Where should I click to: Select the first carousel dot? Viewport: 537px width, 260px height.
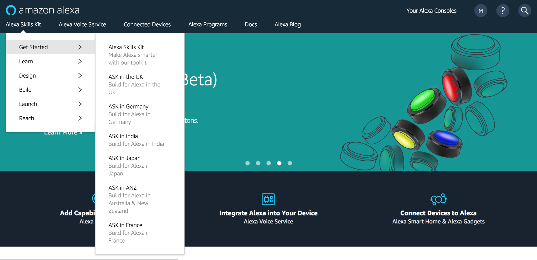pyautogui.click(x=247, y=163)
